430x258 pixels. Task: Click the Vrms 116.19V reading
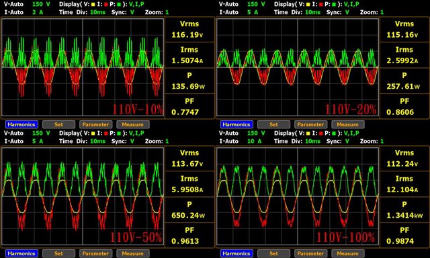tap(189, 30)
